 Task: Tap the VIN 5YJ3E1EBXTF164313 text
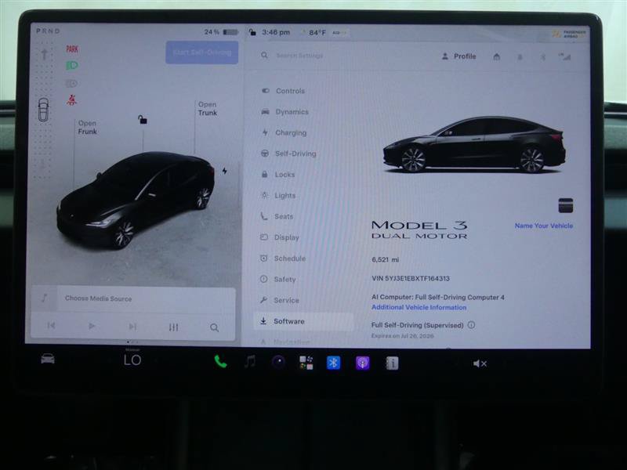[x=411, y=278]
